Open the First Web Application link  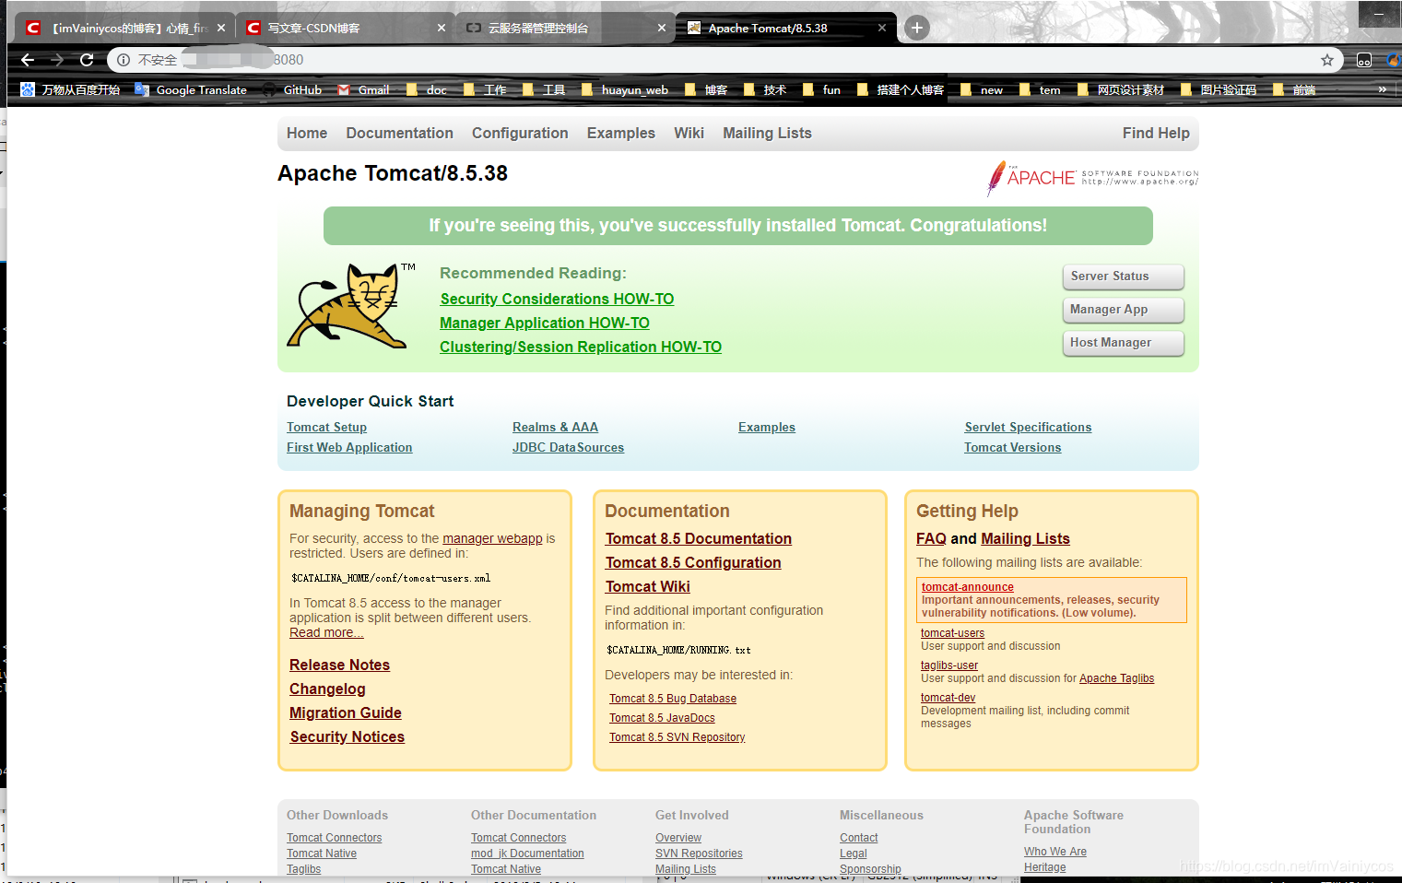click(x=349, y=447)
